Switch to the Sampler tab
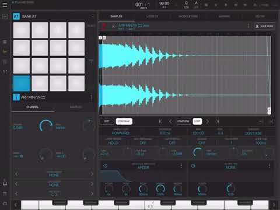 point(117,16)
